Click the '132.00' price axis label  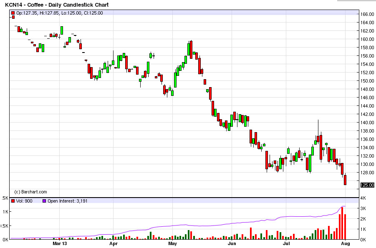pos(367,156)
